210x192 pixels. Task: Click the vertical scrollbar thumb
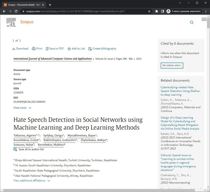coord(208,23)
